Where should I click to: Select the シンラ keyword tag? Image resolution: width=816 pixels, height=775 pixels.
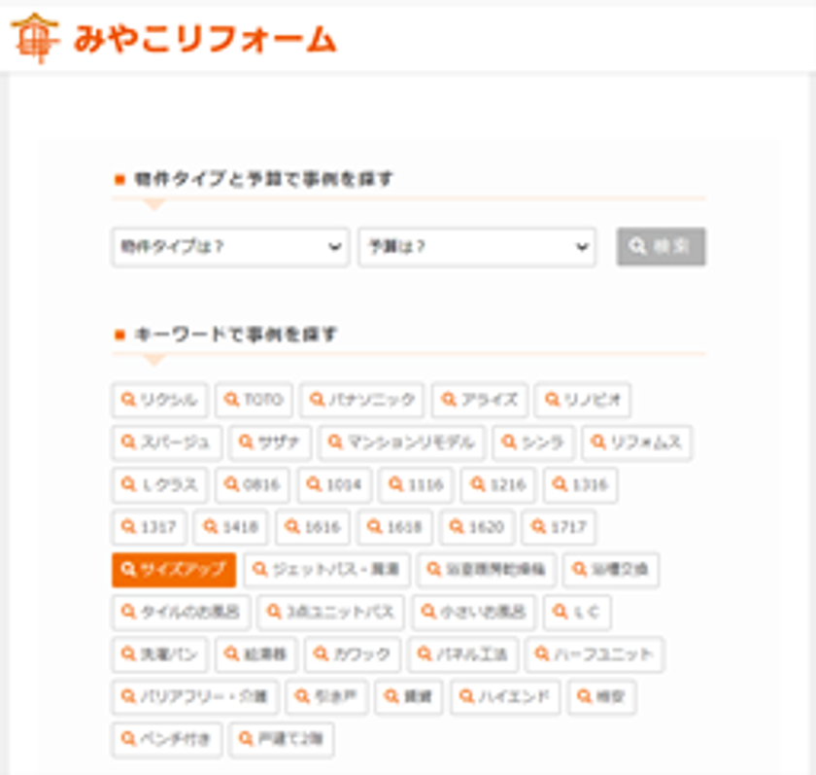point(533,442)
